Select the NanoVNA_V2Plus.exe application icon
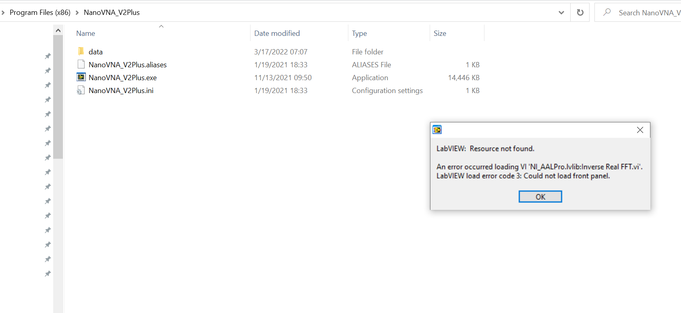The image size is (681, 313). pos(81,77)
